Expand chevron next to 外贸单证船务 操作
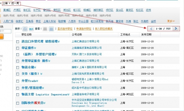 49,61
